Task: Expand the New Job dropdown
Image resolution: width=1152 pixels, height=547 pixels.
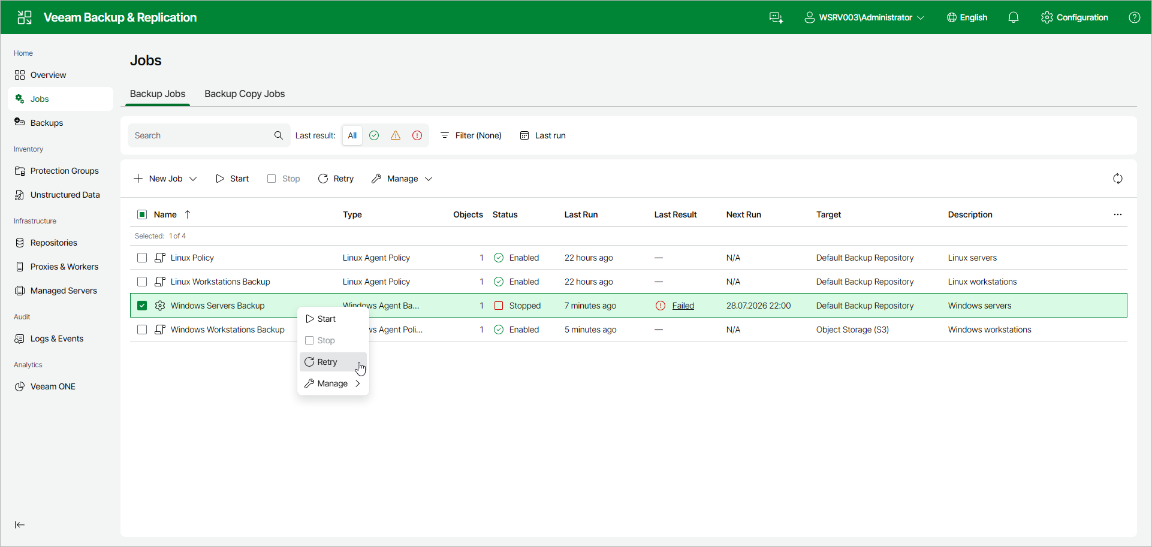Action: click(x=165, y=179)
